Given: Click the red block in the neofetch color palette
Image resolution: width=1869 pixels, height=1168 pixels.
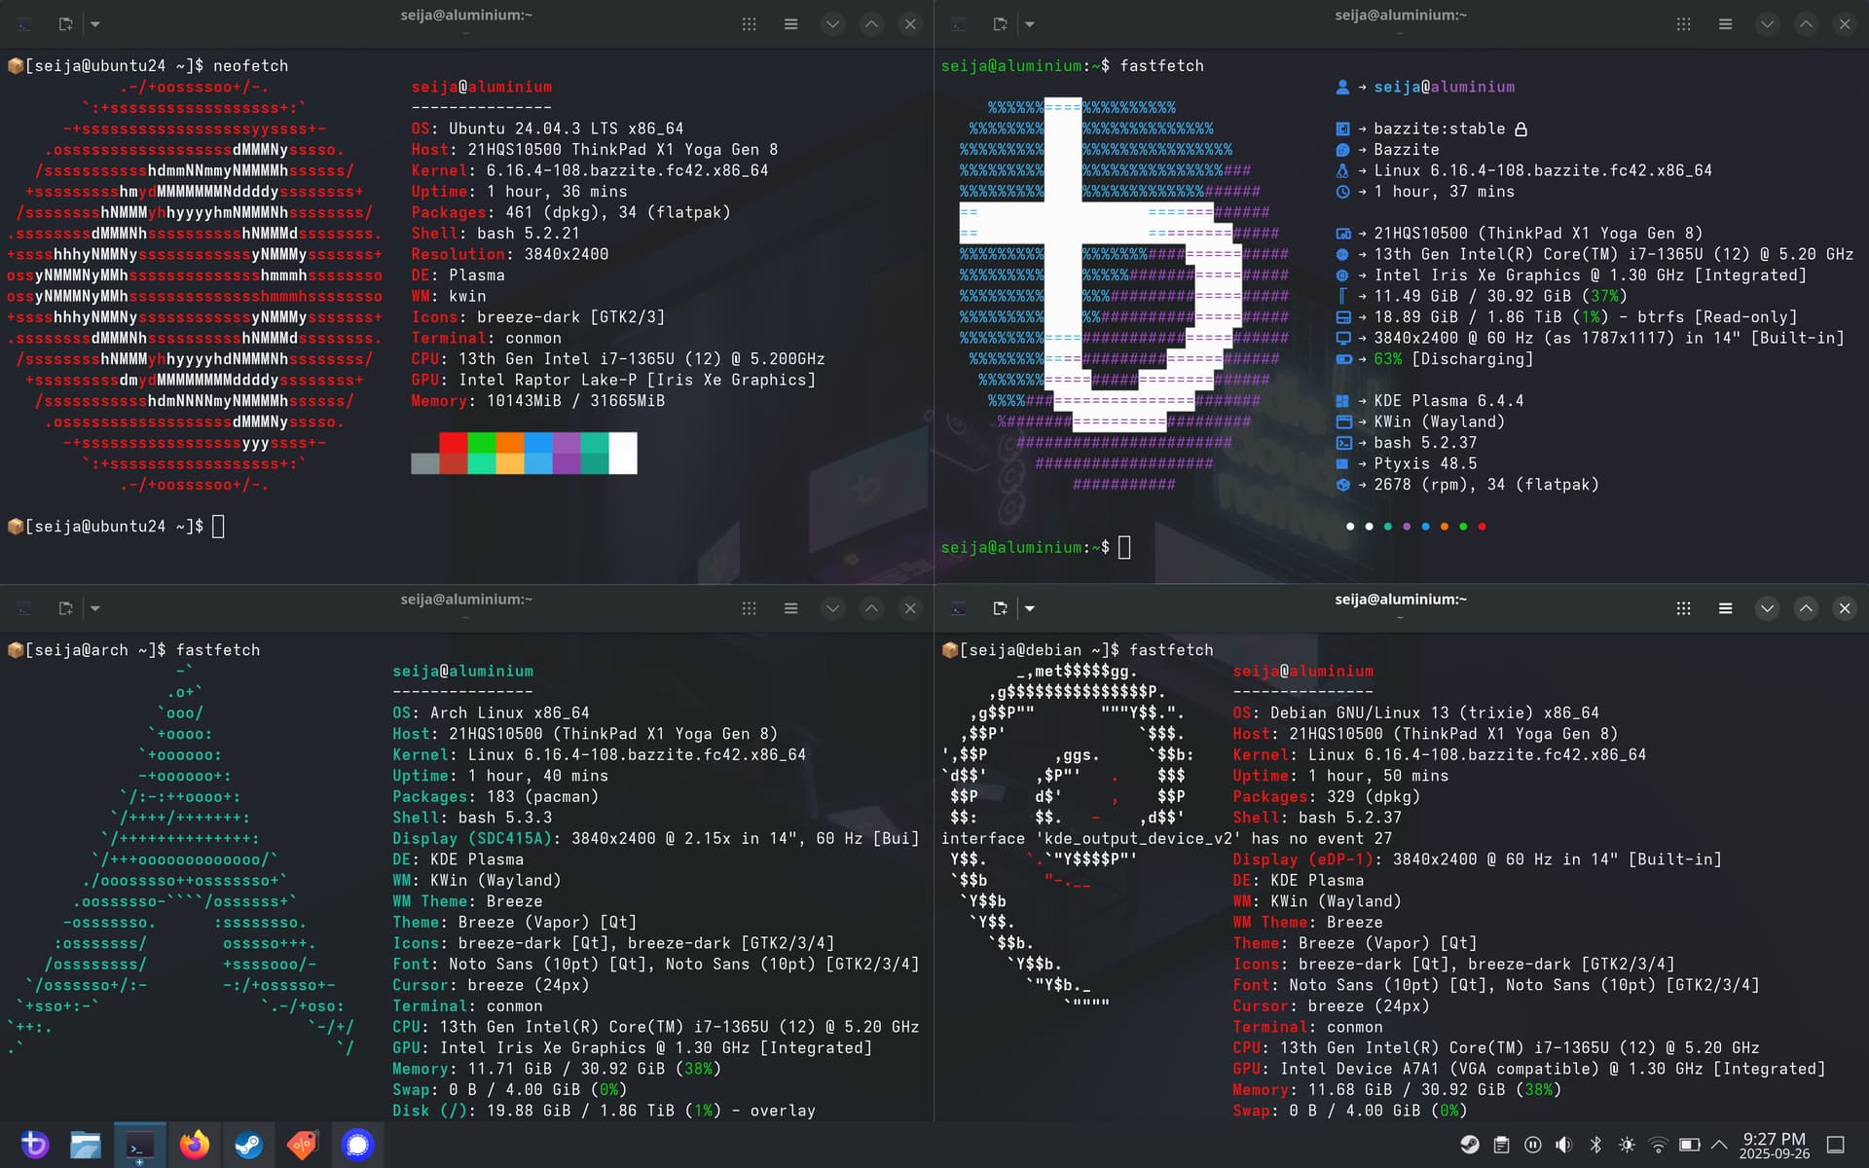Looking at the screenshot, I should (453, 444).
